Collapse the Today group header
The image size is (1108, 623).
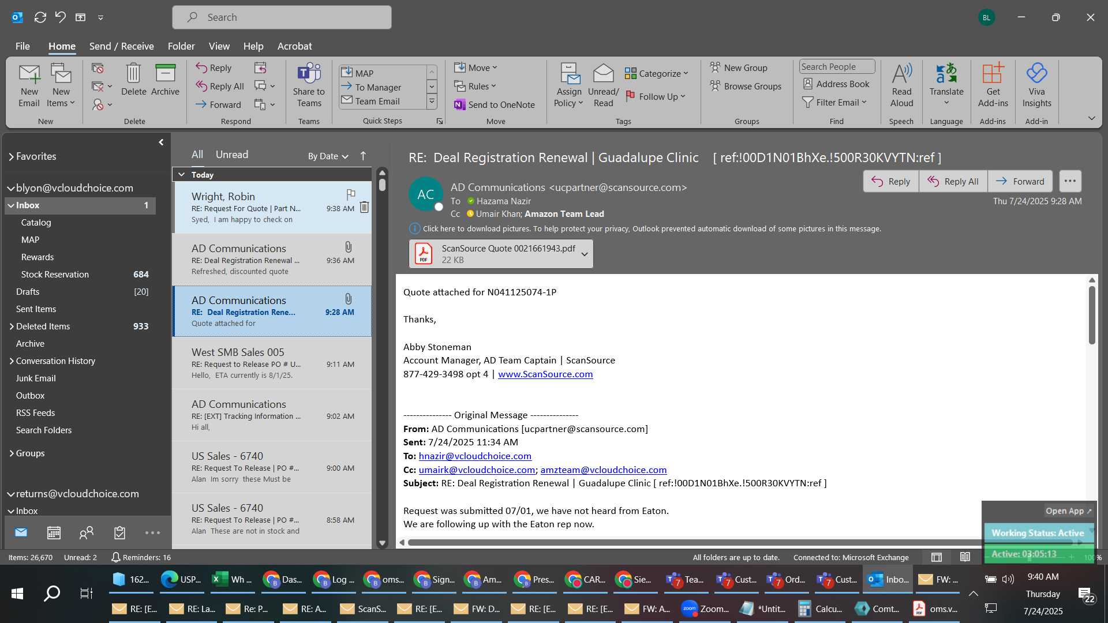pyautogui.click(x=181, y=174)
